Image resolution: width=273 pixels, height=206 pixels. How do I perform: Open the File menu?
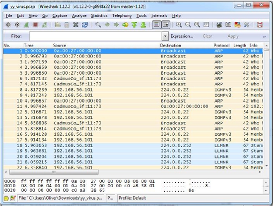pyautogui.click(x=9, y=16)
